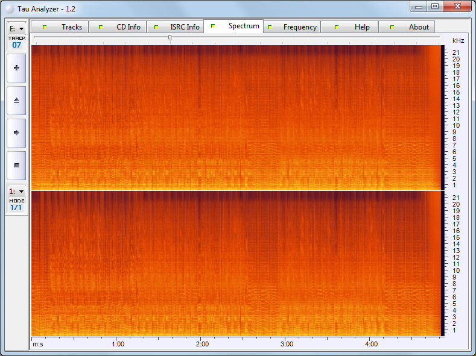476x356 pixels.
Task: Open the E: drive dropdown
Action: point(16,28)
